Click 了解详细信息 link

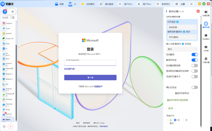pyautogui.click(x=103, y=126)
